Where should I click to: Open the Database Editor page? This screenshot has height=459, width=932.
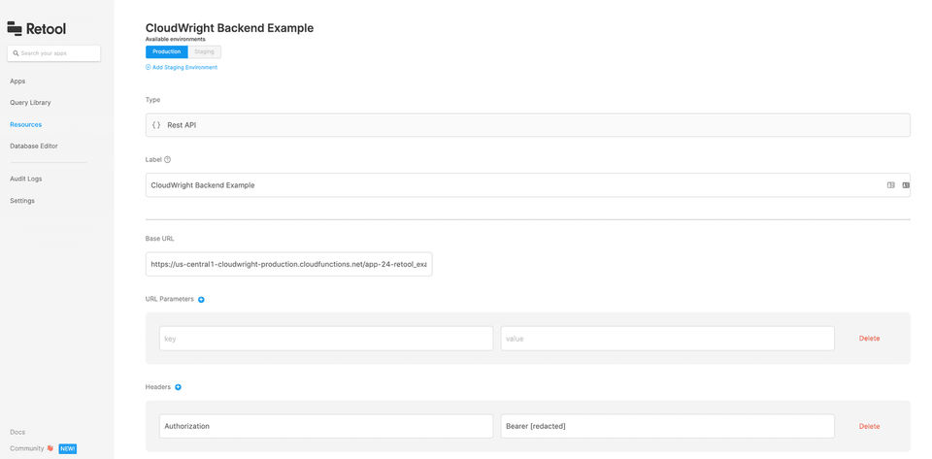click(34, 146)
